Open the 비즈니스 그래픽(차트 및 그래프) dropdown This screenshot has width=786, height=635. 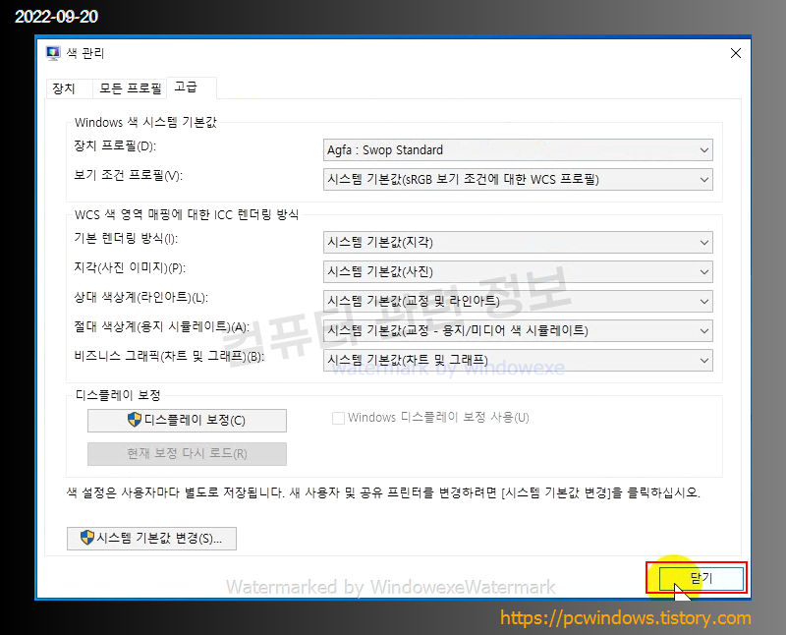(x=518, y=360)
